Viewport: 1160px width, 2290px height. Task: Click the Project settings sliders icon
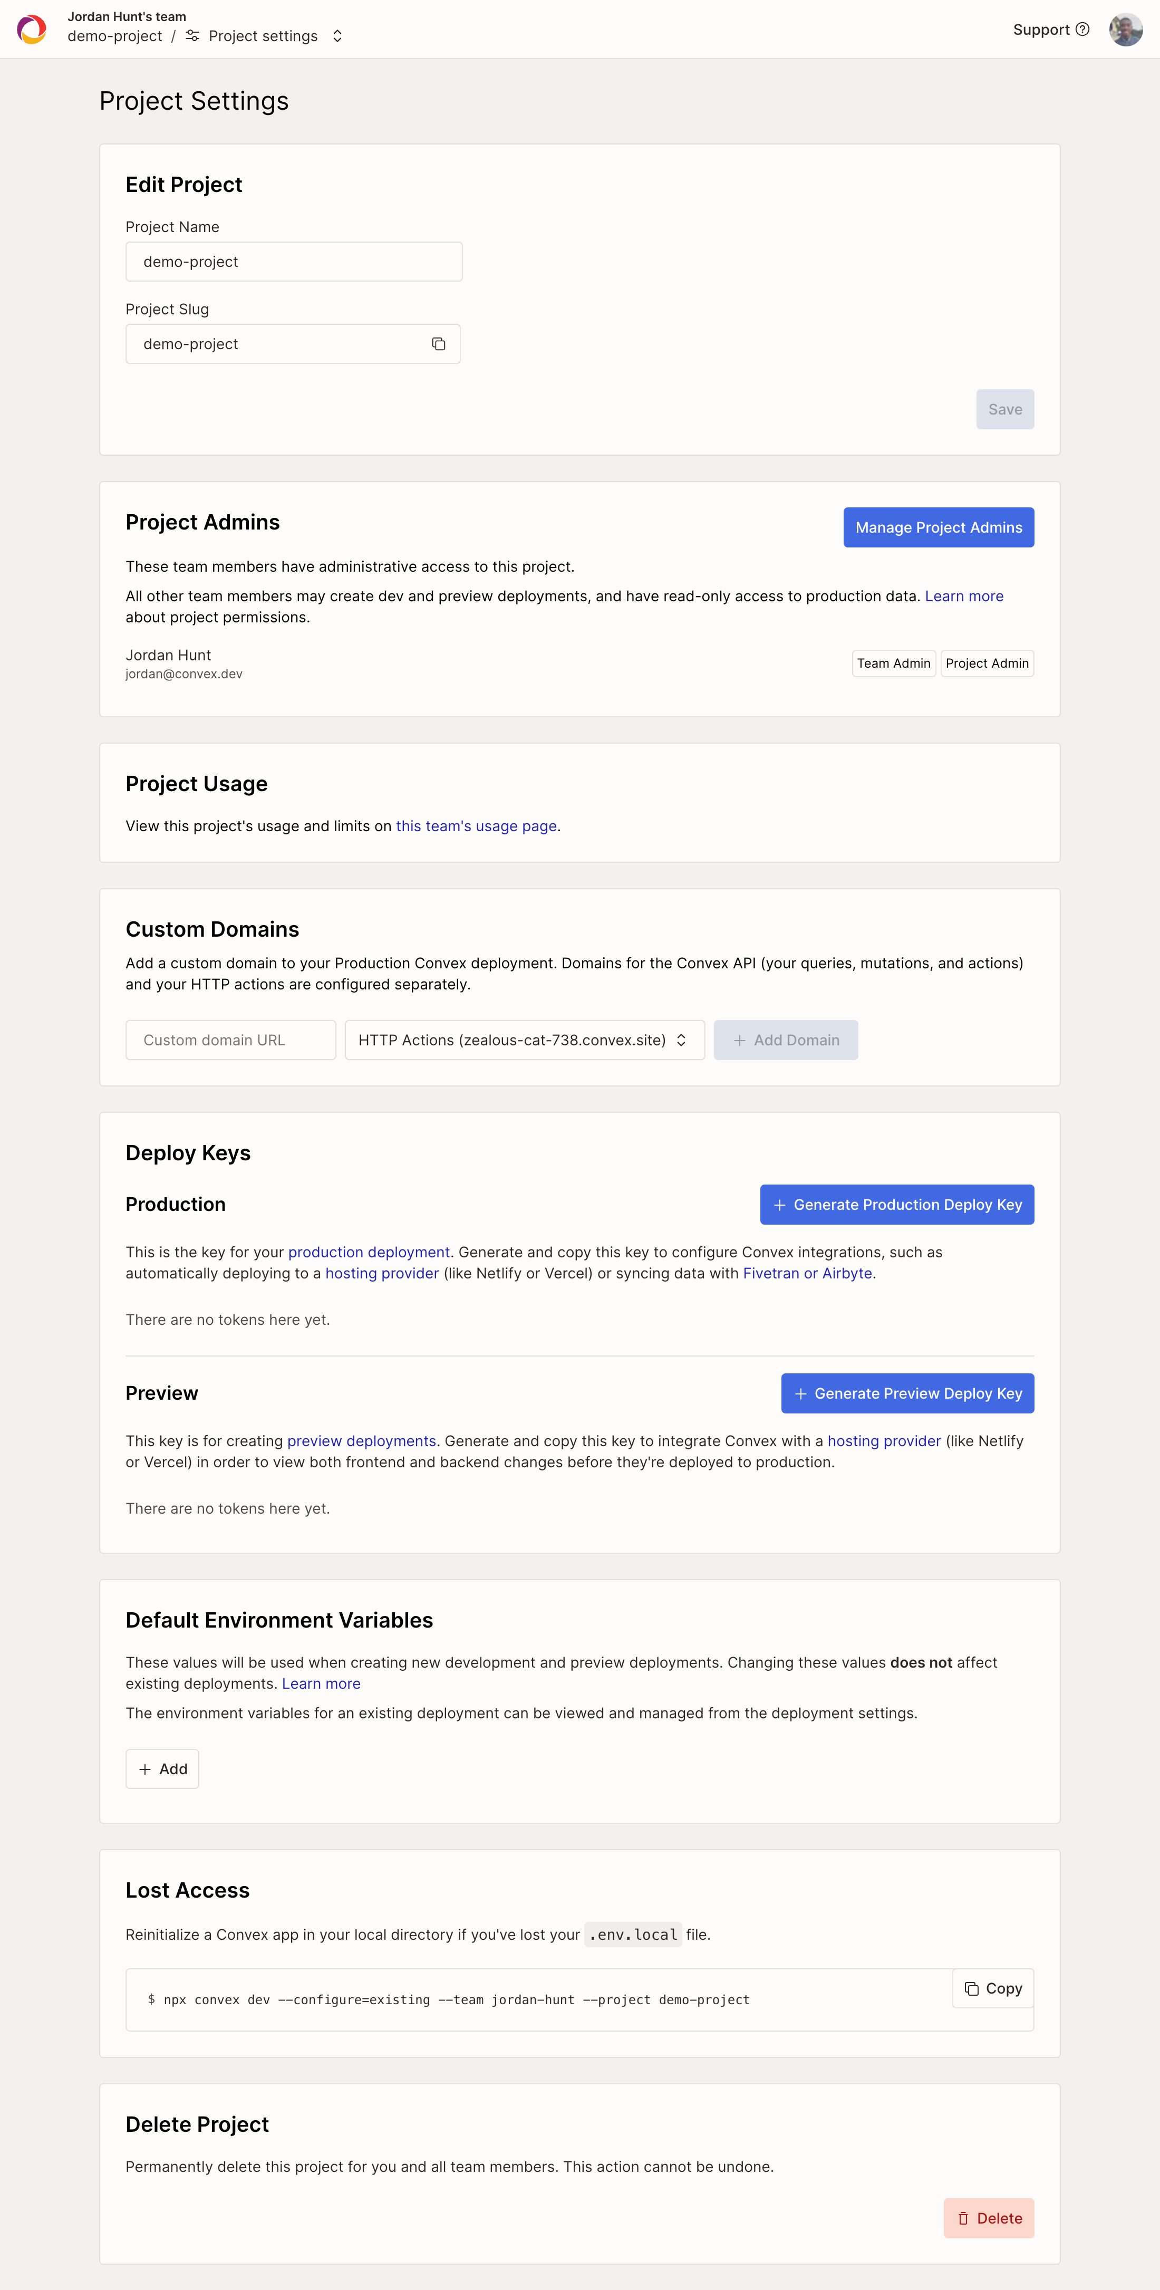tap(192, 36)
